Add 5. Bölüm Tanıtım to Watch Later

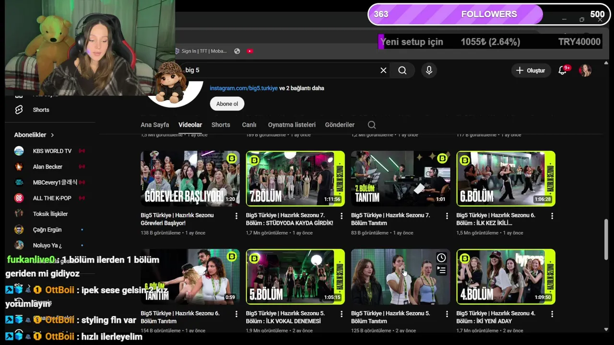pos(441,258)
